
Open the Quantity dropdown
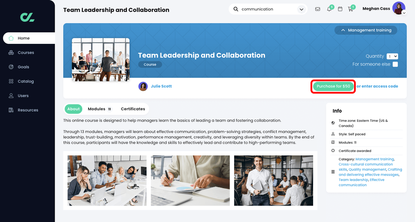(392, 56)
